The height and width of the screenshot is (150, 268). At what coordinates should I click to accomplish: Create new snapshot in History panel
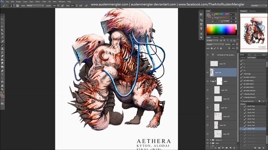(x=260, y=148)
